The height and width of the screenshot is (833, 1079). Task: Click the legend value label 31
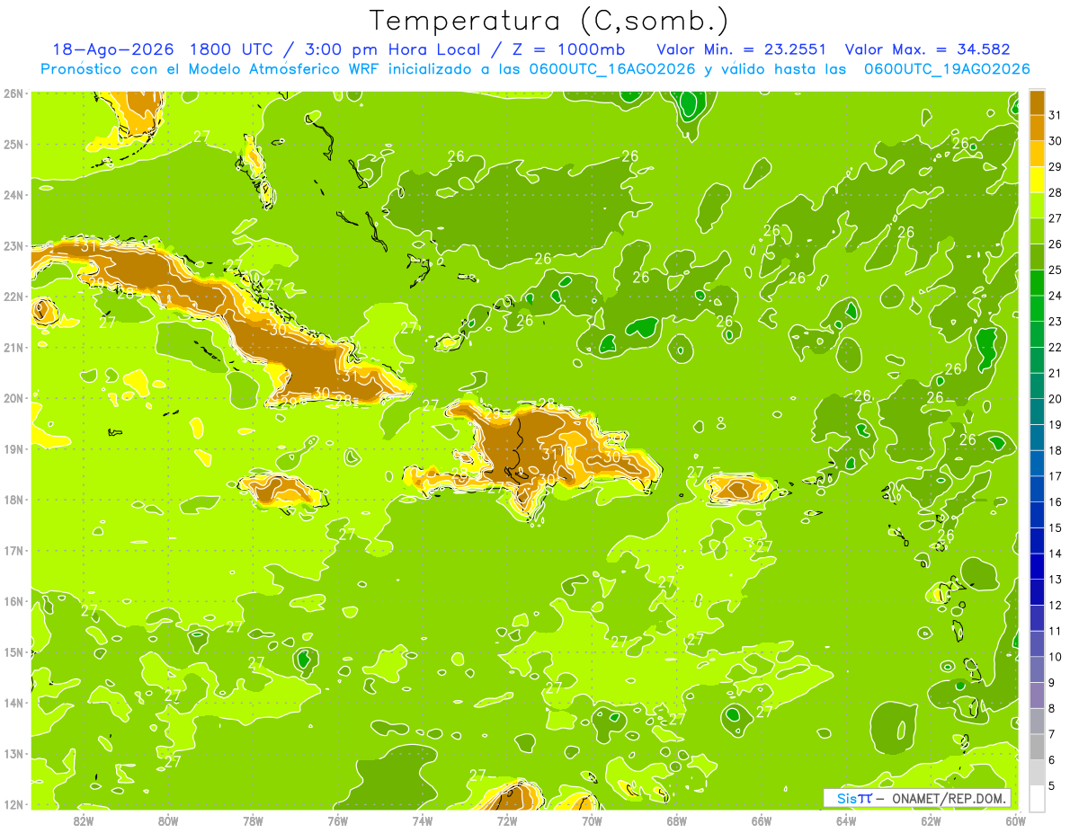(x=1055, y=115)
